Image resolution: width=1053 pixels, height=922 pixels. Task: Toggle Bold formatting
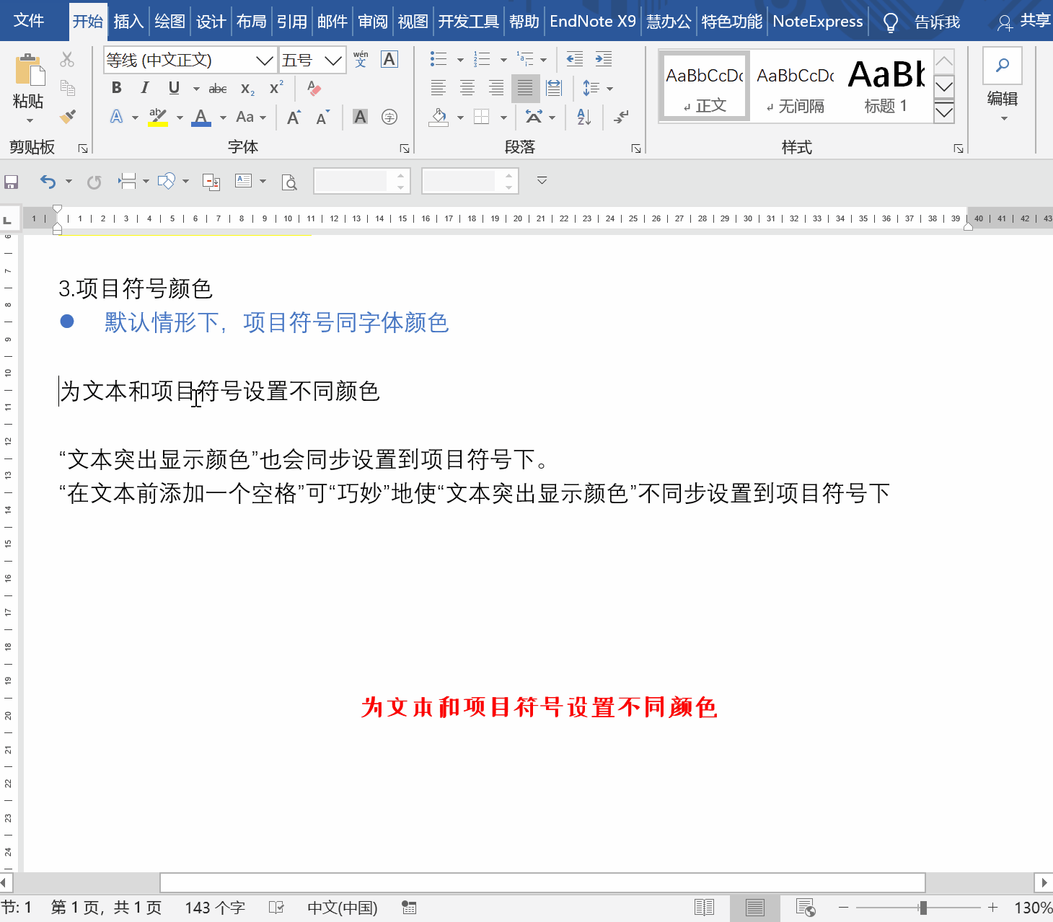[117, 88]
